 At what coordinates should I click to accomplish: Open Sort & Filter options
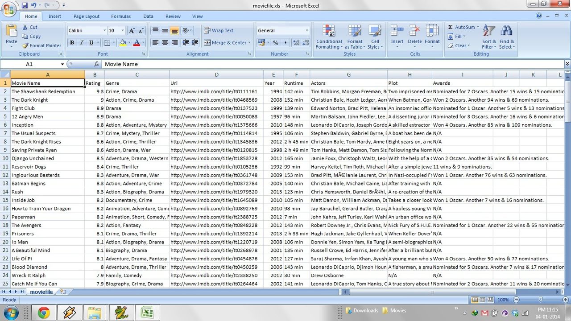point(489,37)
